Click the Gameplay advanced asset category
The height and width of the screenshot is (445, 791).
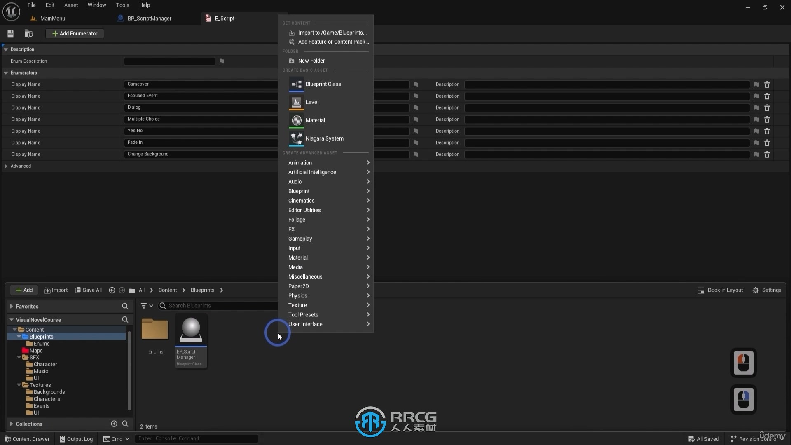pyautogui.click(x=300, y=239)
